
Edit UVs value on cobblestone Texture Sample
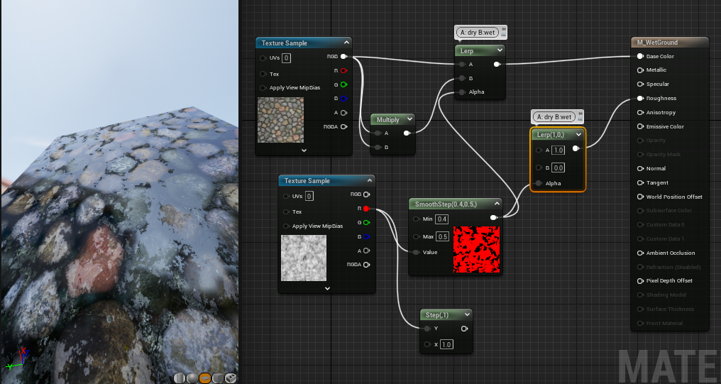(x=286, y=58)
